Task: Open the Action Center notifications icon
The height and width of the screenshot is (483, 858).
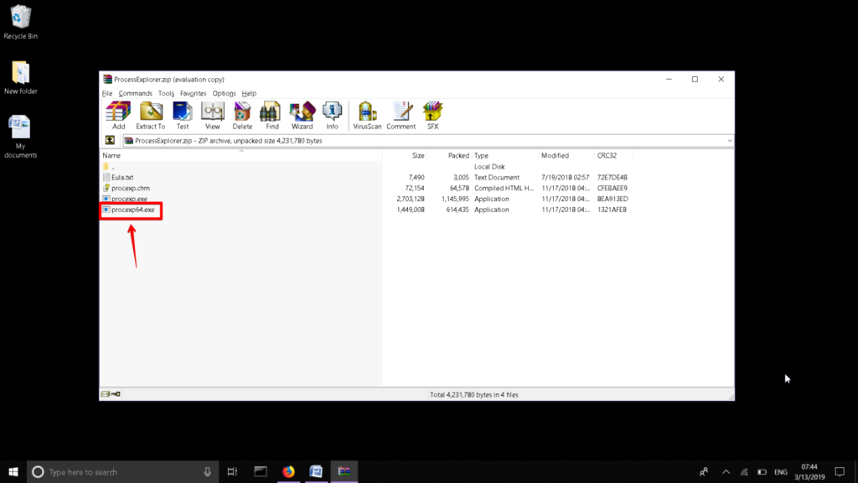Action: click(x=840, y=471)
